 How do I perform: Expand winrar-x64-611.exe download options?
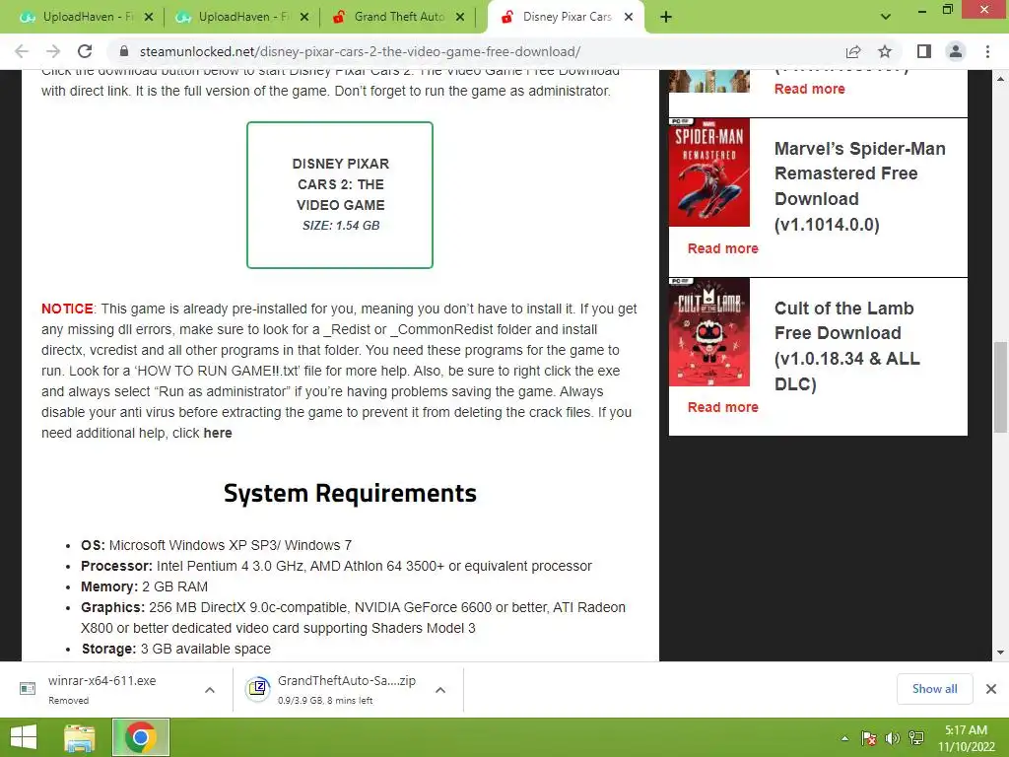pyautogui.click(x=209, y=690)
